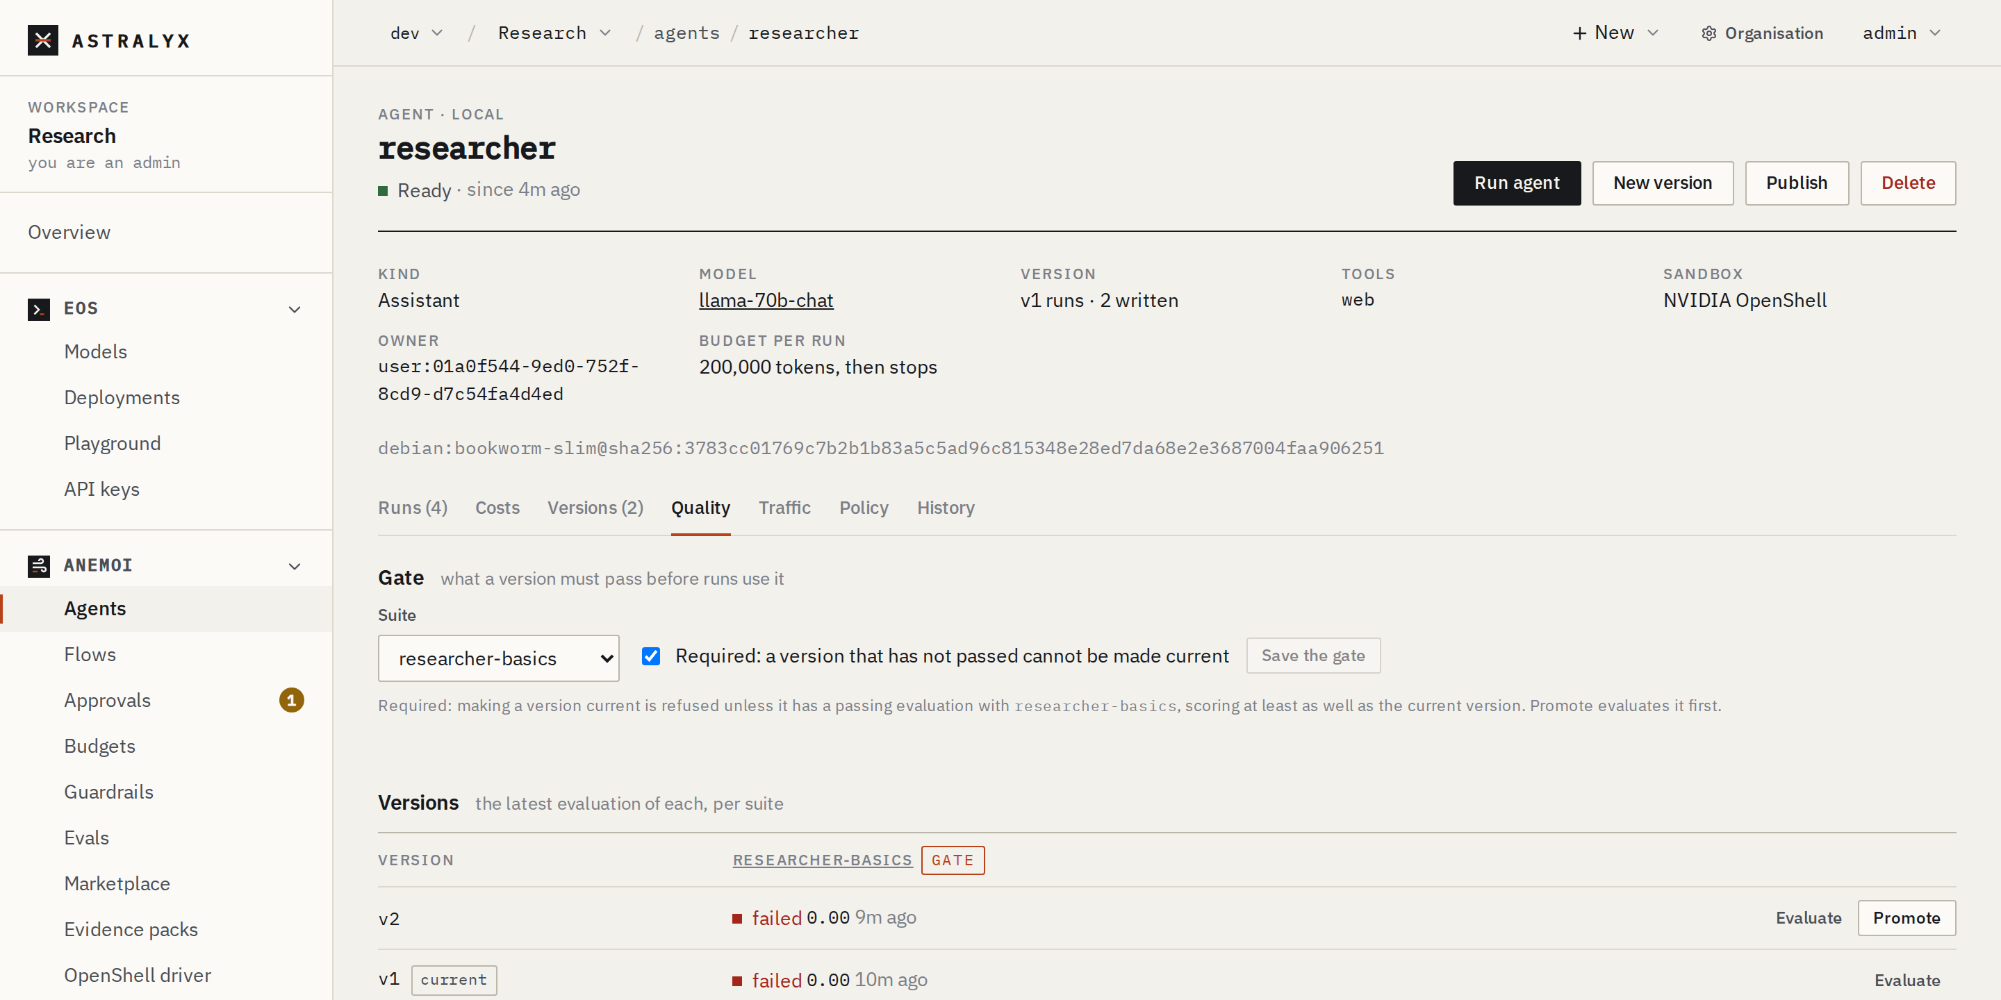Open the RESEARCHER-BASICS suite column link

point(822,860)
